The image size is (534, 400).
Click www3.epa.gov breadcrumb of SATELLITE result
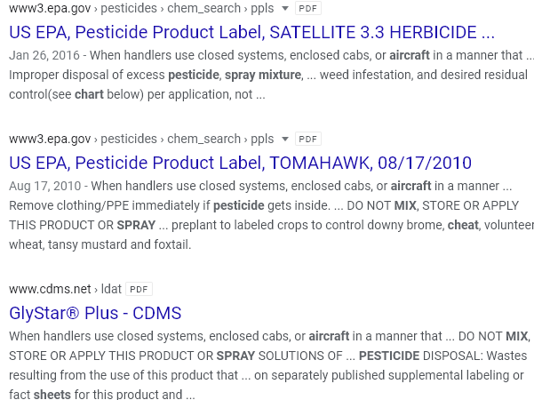[50, 9]
